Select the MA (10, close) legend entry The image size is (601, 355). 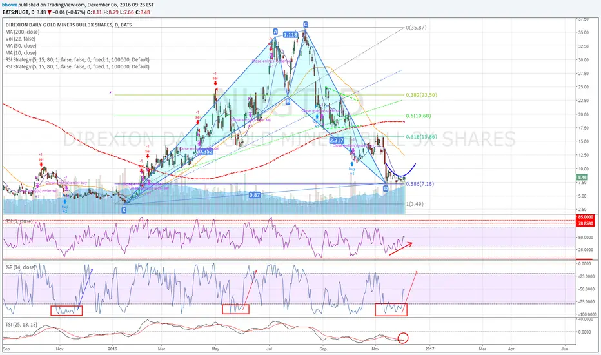click(21, 52)
